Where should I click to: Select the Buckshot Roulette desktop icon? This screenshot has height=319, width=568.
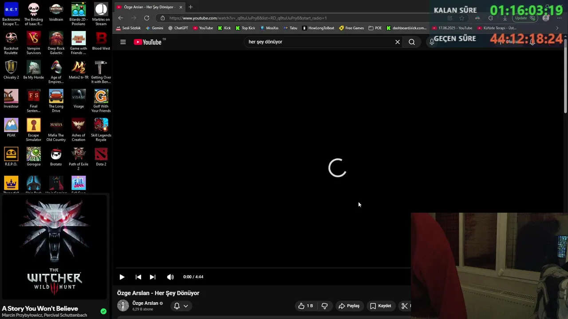[x=11, y=43]
